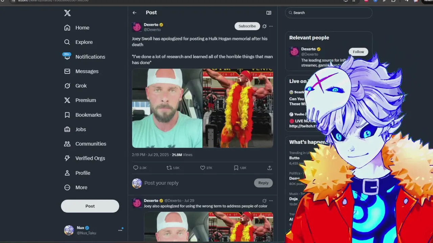433x243 pixels.
Task: Select Notifications menu label
Action: pos(90,57)
